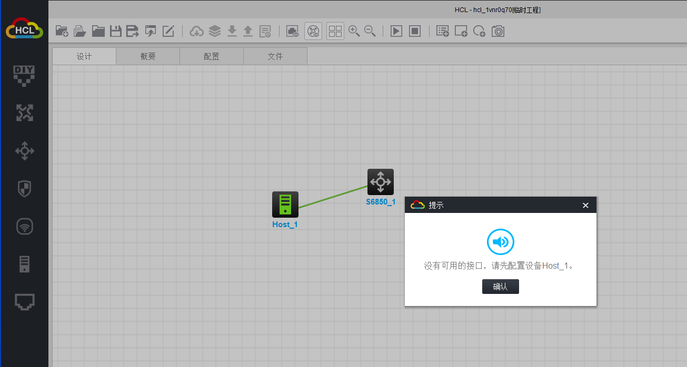Click the rectangle-with-plus toolbar icon
Image resolution: width=687 pixels, height=367 pixels.
(x=461, y=31)
